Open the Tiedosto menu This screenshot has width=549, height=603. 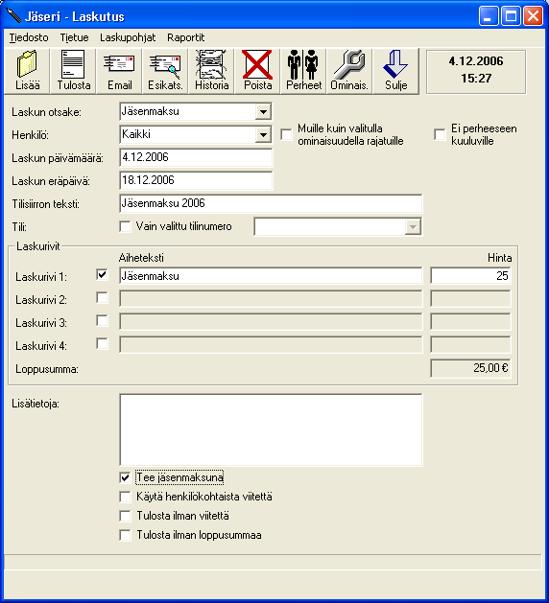pyautogui.click(x=29, y=37)
